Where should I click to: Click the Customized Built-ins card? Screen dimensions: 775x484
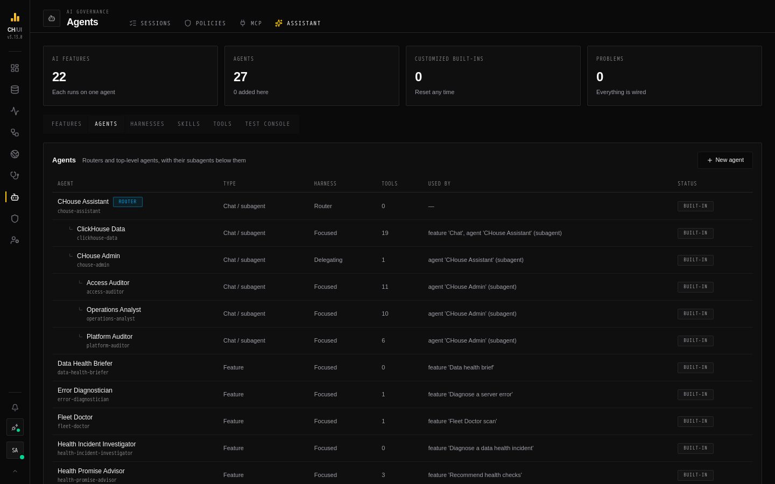[x=493, y=76]
